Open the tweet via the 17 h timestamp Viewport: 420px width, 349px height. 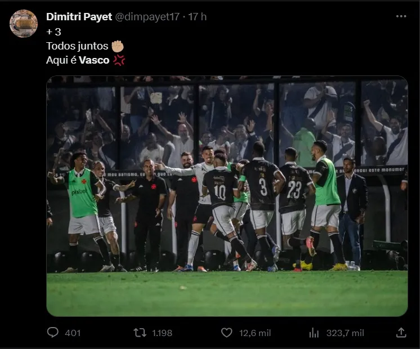(197, 17)
